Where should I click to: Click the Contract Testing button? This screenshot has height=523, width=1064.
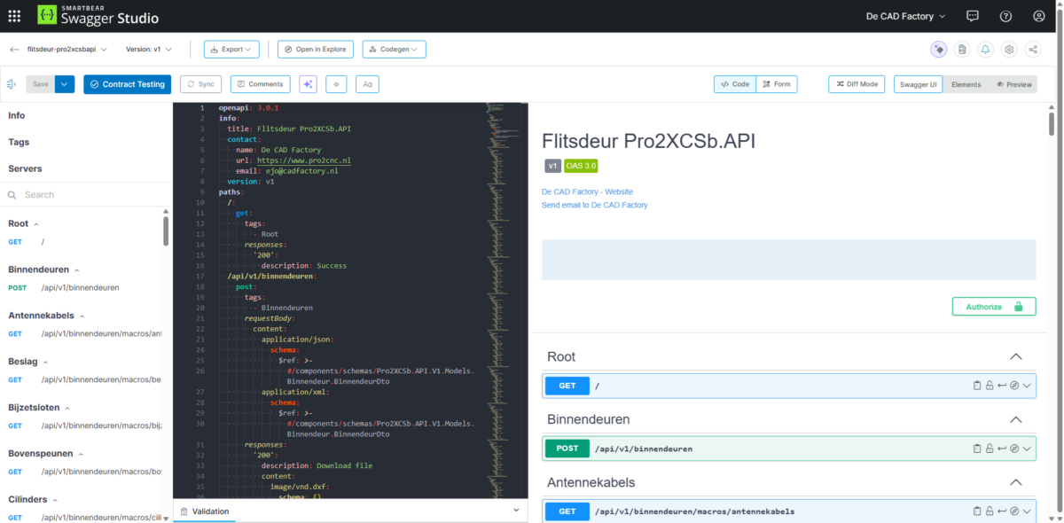(127, 84)
